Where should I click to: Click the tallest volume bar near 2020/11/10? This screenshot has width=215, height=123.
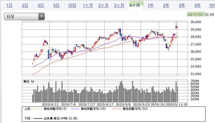(176, 92)
